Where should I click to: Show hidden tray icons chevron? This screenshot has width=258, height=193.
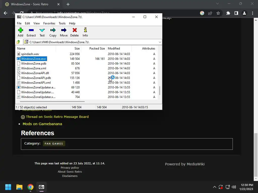coord(215,187)
